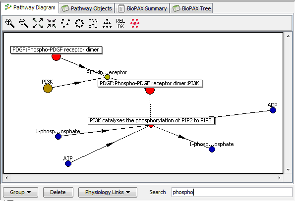Apply the pyramid hierarchical dots layout
The image size is (295, 201).
click(107, 23)
